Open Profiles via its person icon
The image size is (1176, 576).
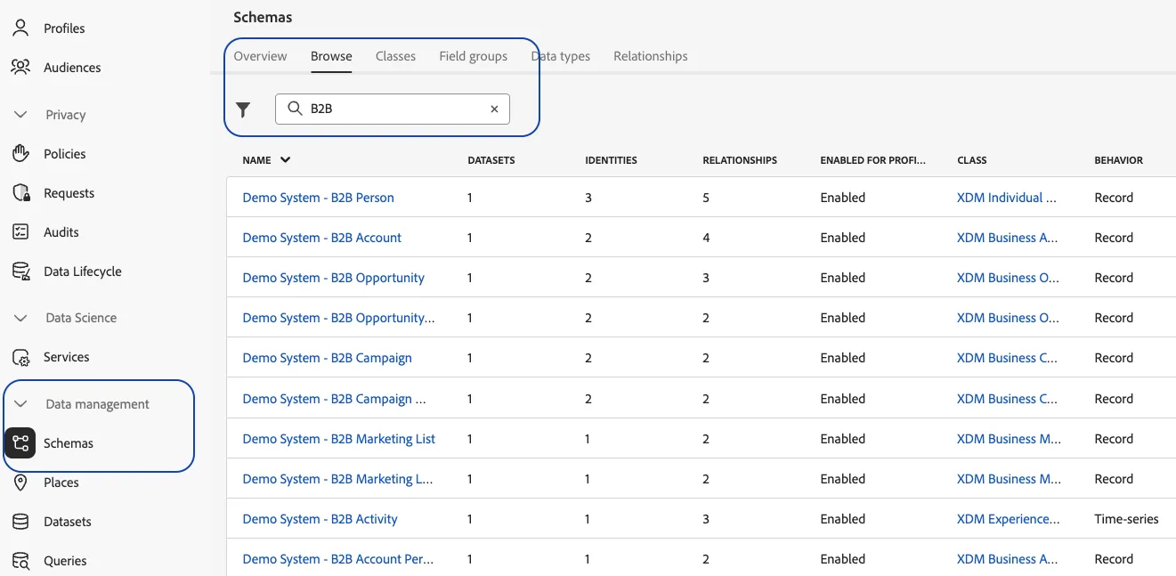[20, 28]
